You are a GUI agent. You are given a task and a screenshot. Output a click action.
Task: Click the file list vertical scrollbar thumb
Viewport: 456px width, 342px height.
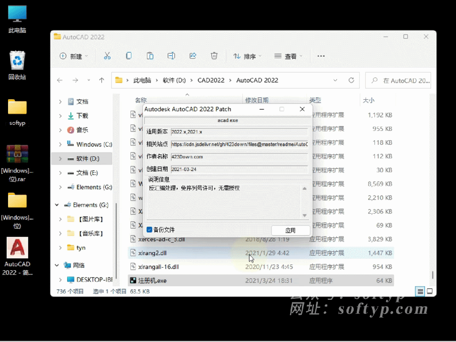coord(432,275)
